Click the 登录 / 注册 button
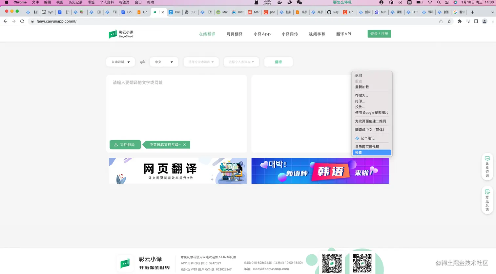 click(379, 34)
